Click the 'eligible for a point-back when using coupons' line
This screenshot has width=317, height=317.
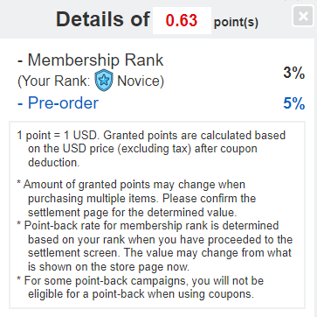coord(141,294)
